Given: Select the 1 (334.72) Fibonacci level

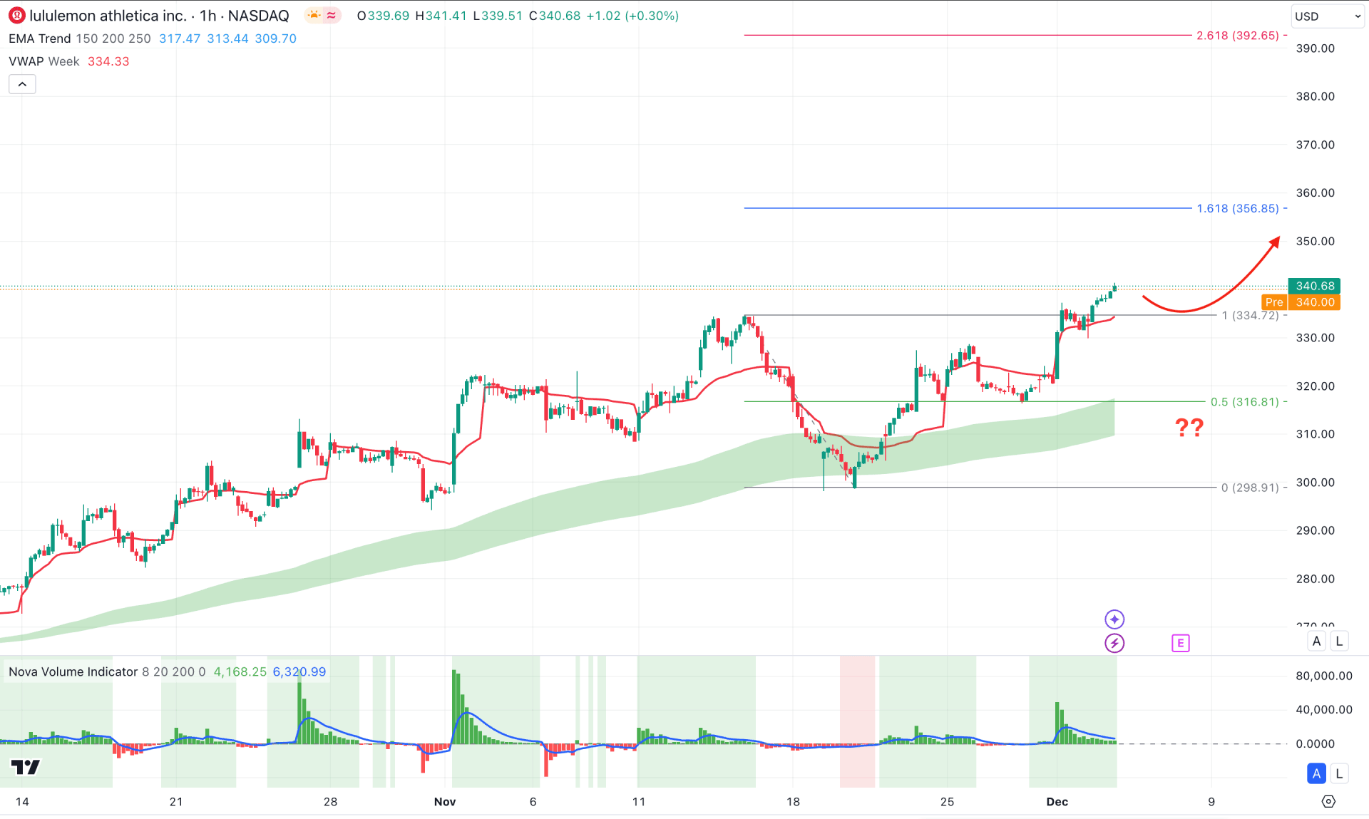Looking at the screenshot, I should 1250,315.
